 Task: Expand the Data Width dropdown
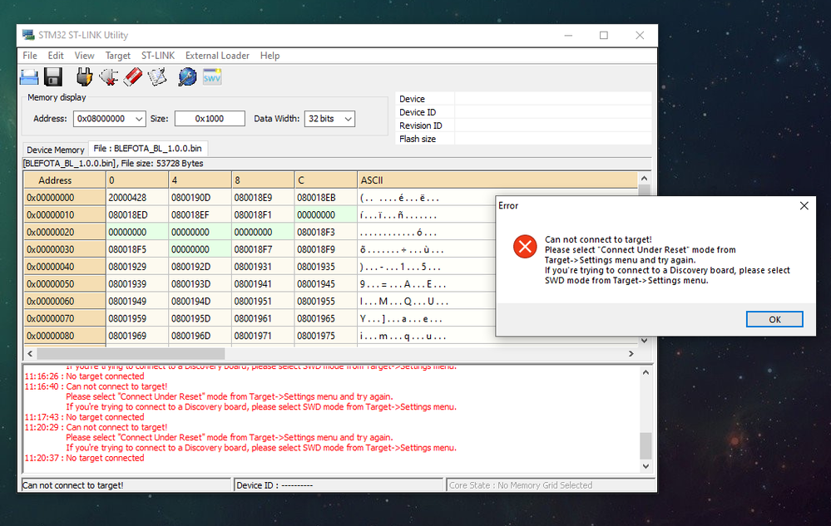[349, 119]
